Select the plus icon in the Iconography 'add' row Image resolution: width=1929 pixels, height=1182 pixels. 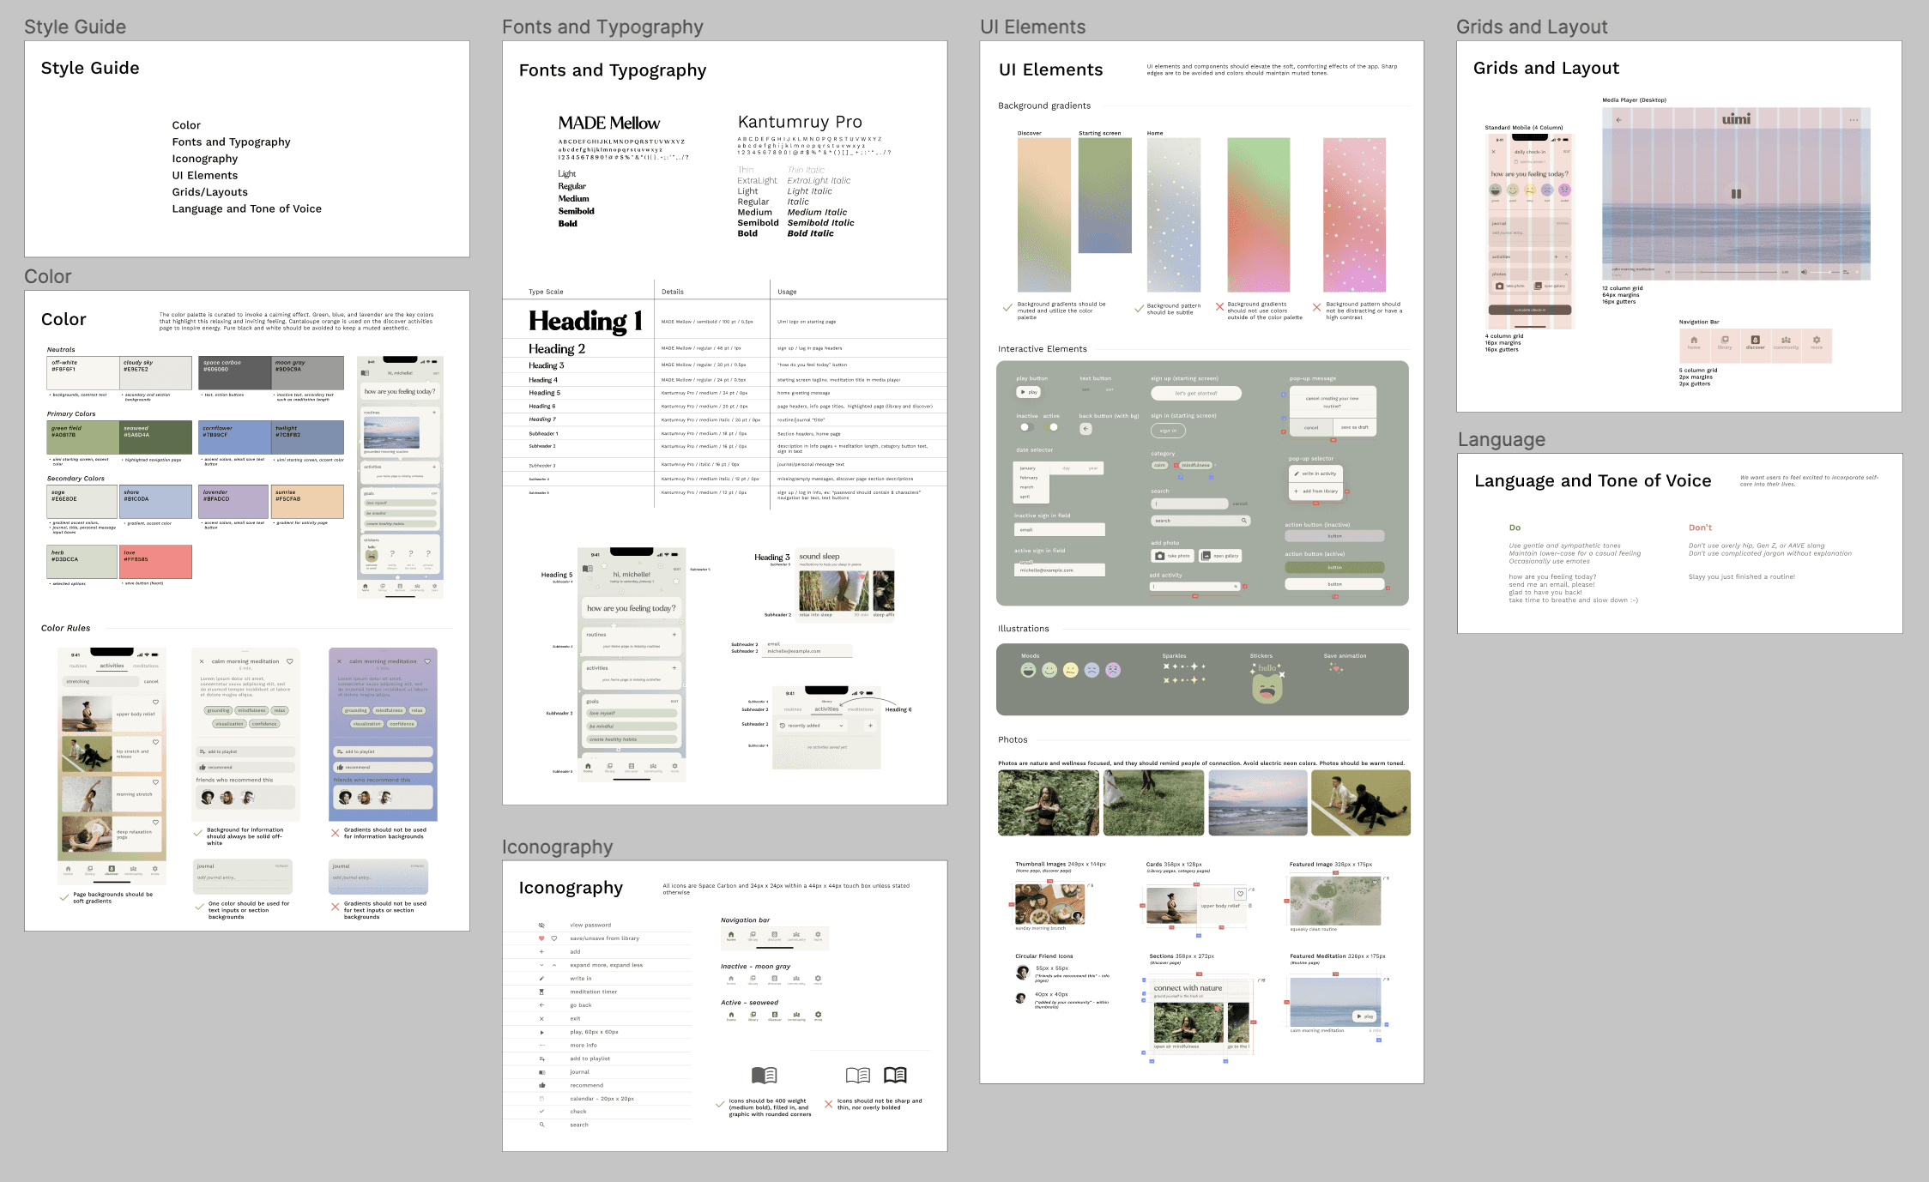541,951
